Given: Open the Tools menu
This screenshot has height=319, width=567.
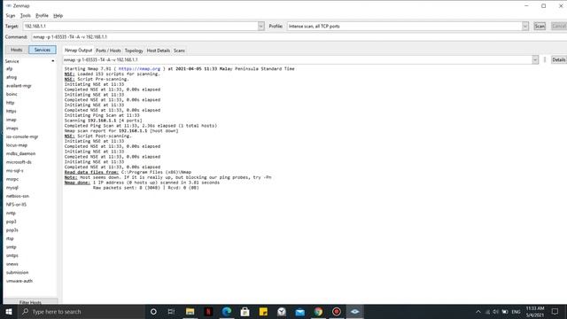Looking at the screenshot, I should point(26,16).
